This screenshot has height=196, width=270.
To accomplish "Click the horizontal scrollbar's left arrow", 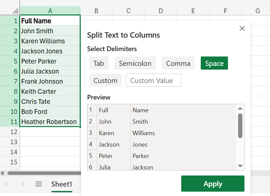I will pos(3,173).
